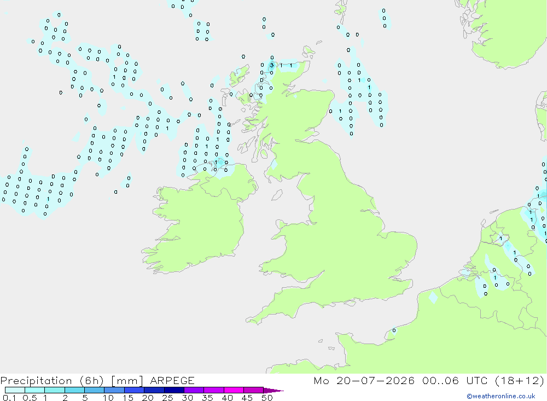Screen dimensions: 547x401
Task: Select the 2–5 mm legend color box
Action: point(74,390)
